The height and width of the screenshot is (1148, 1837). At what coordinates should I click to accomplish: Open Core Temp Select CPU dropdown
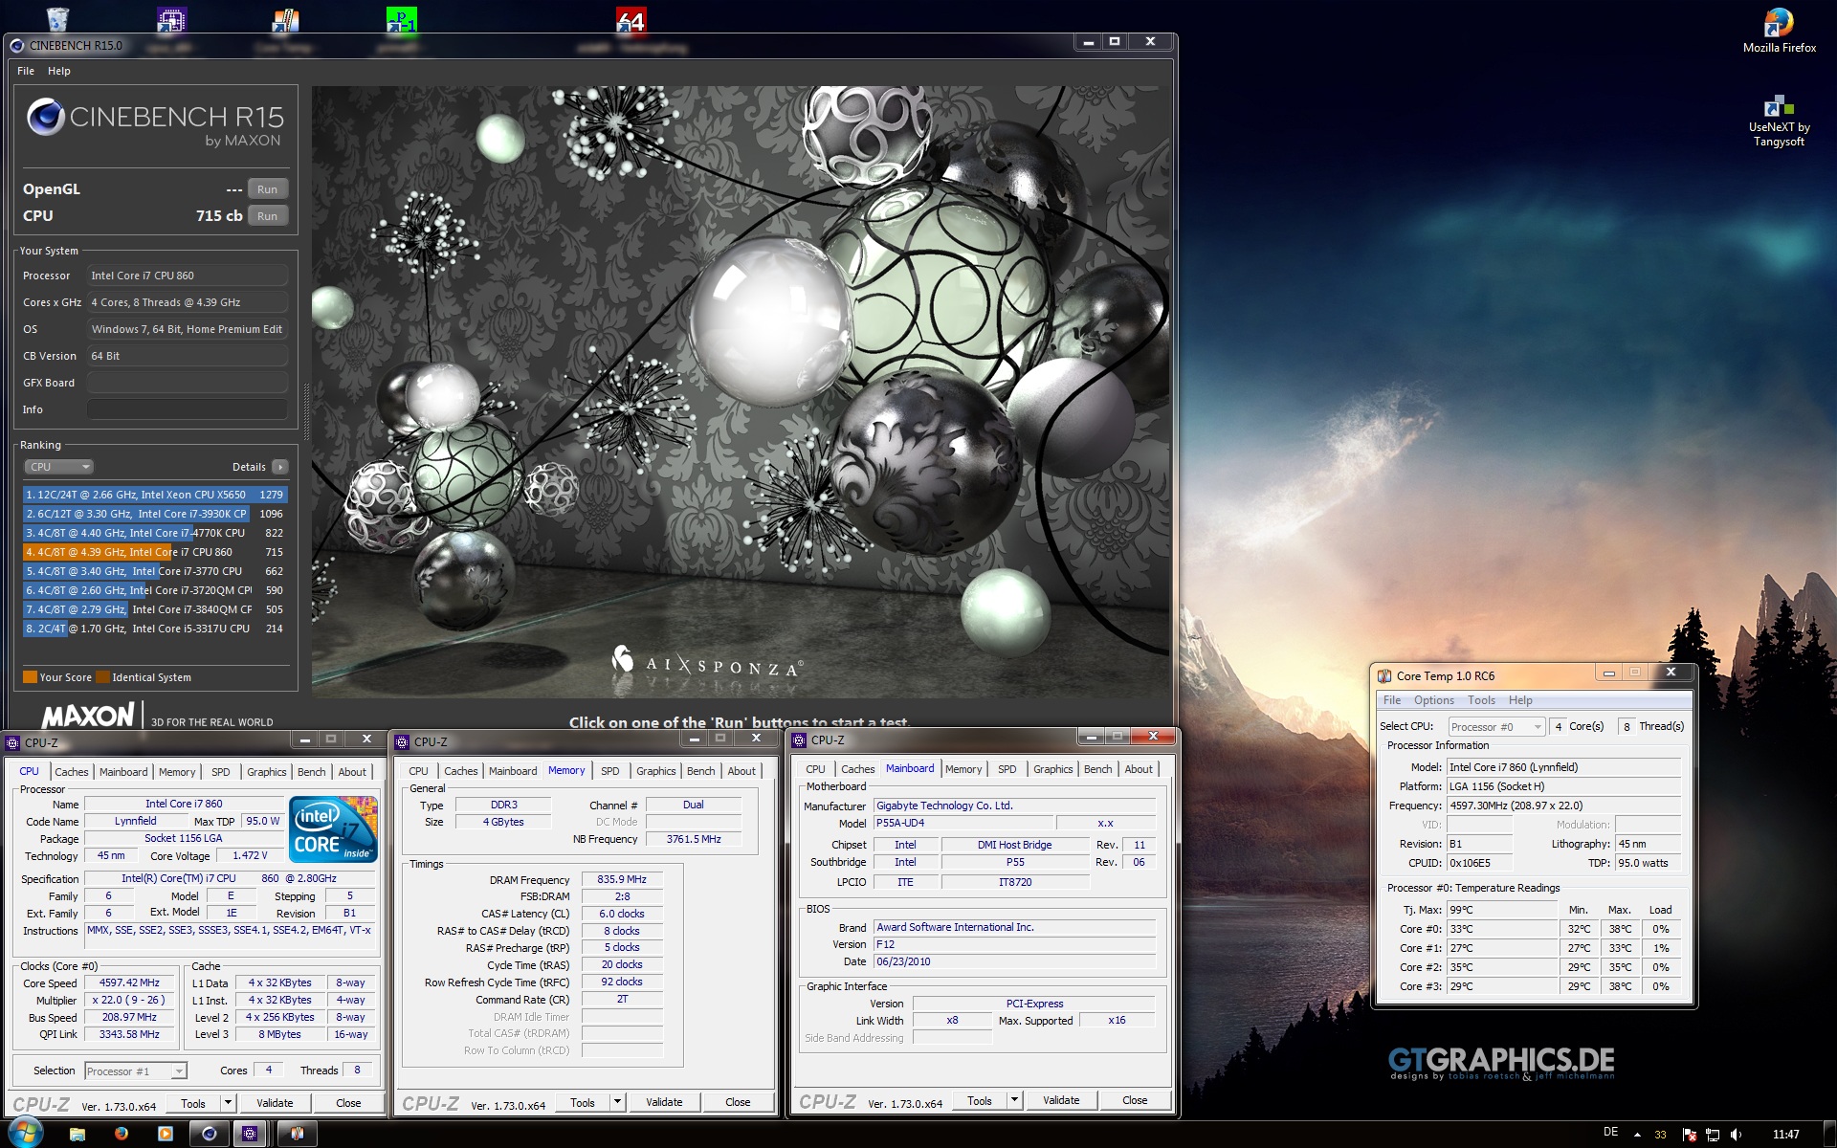[1496, 727]
